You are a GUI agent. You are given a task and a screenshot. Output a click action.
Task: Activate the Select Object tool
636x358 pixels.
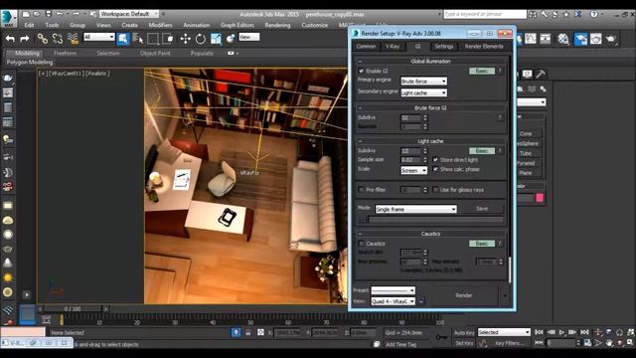click(x=123, y=39)
